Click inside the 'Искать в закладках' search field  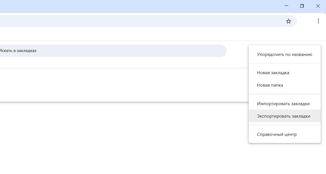click(111, 51)
